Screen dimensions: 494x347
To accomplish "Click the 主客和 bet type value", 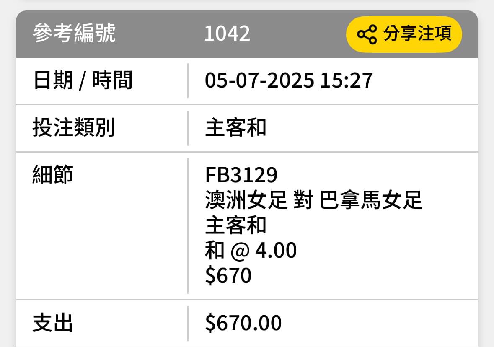I will pyautogui.click(x=235, y=128).
